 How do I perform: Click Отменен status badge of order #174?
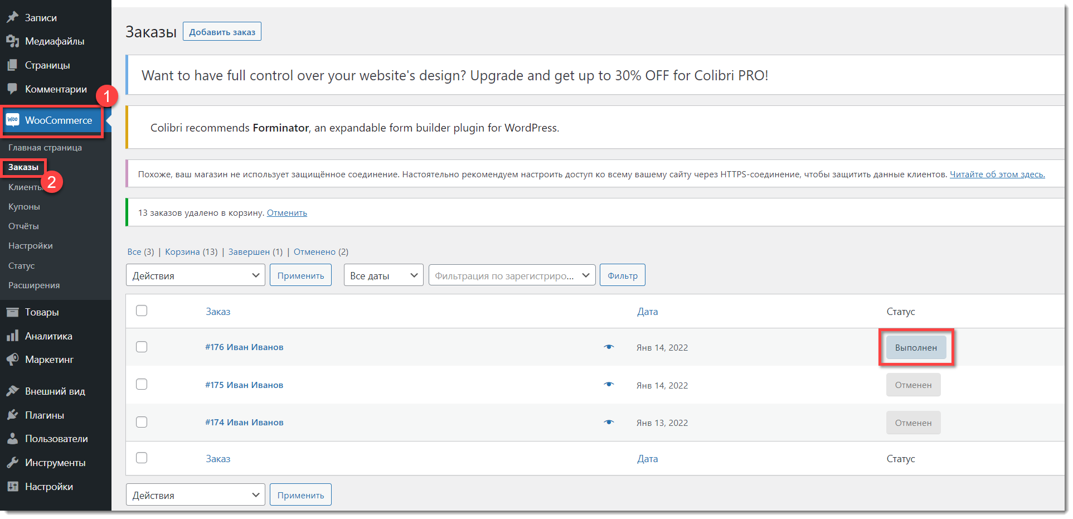(x=914, y=423)
